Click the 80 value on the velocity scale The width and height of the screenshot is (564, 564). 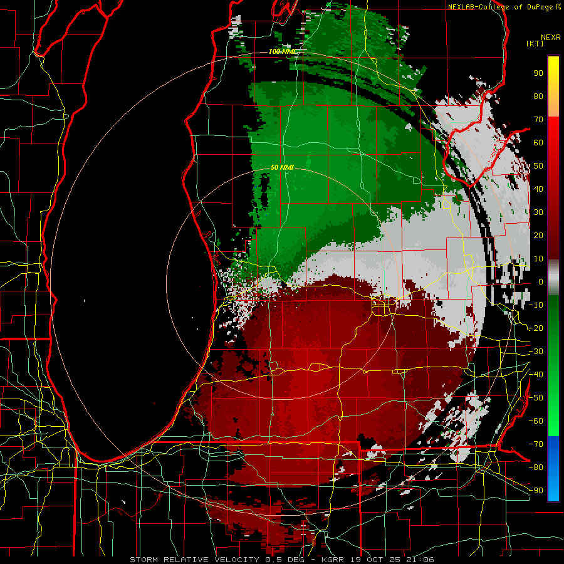coord(538,96)
